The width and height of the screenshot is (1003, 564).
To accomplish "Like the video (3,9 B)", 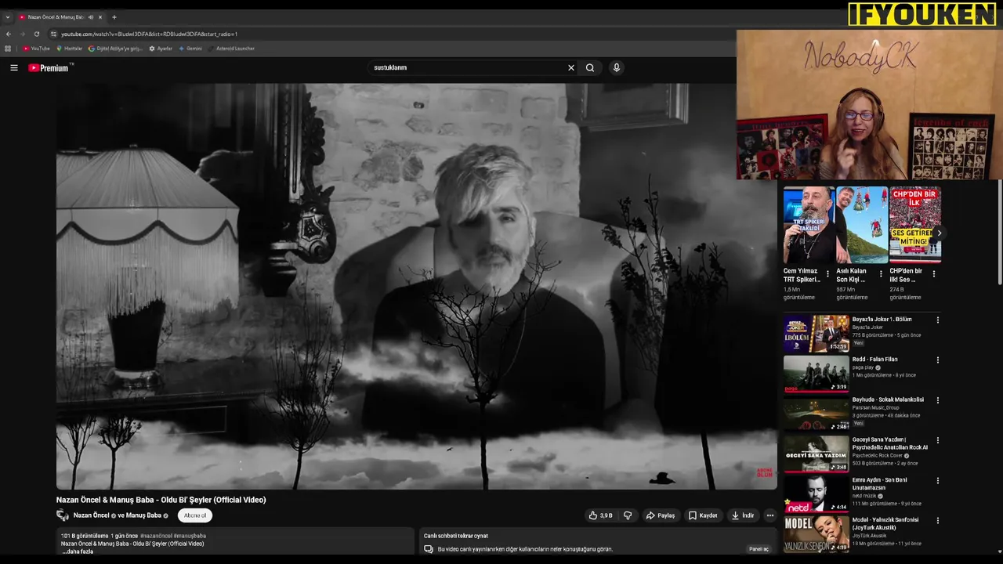I will (x=601, y=515).
